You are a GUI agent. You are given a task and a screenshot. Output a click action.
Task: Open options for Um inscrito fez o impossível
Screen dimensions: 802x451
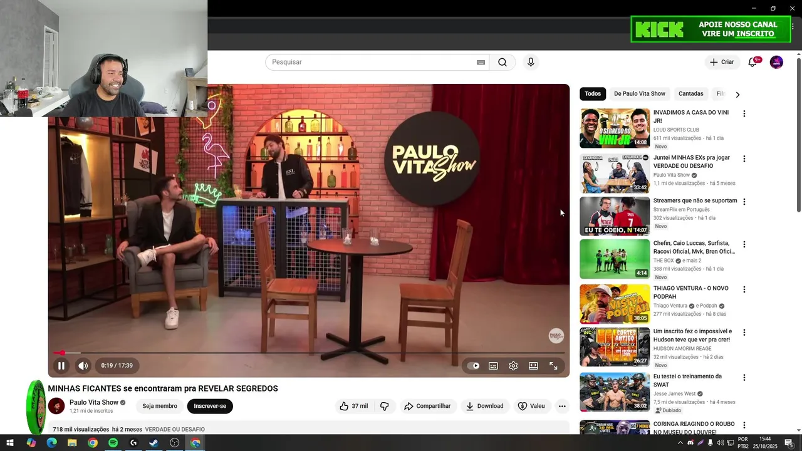(744, 333)
